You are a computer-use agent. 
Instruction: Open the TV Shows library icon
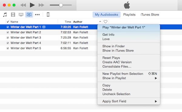pyautogui.click(x=21, y=15)
